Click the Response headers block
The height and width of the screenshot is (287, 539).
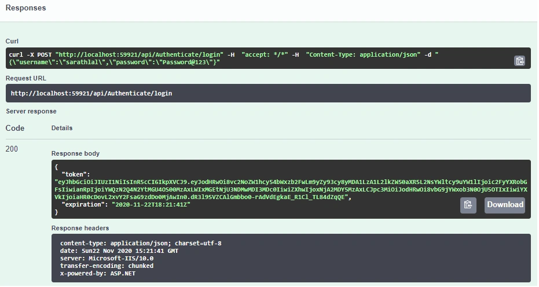(x=291, y=258)
